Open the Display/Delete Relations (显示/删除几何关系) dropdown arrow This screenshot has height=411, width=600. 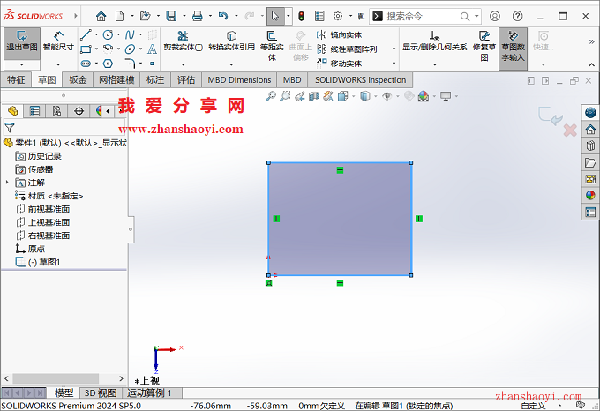tap(434, 64)
